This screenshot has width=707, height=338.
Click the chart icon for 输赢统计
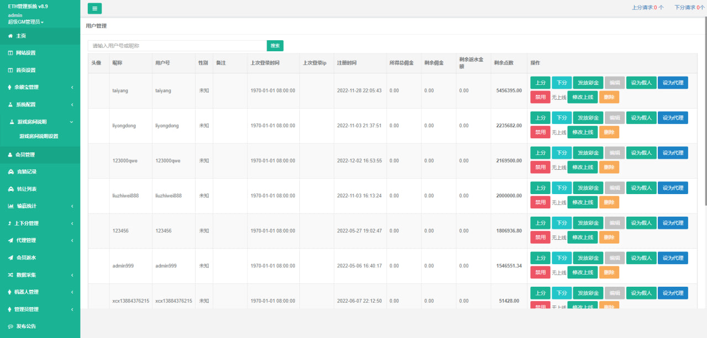click(10, 206)
